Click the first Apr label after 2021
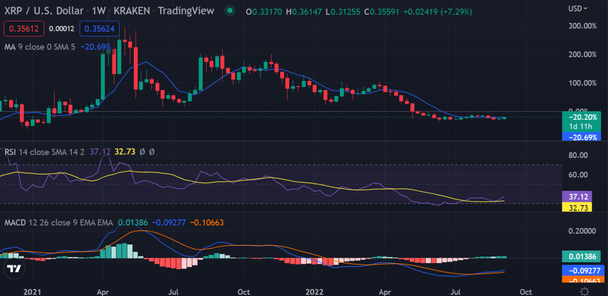The height and width of the screenshot is (296, 608). click(103, 291)
